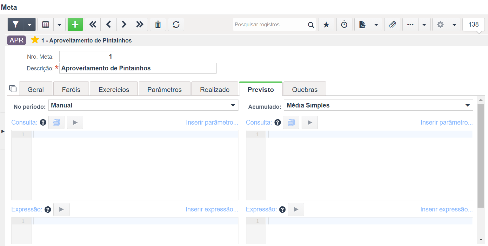
Task: Click the left Consulta code editor
Action: coord(125,165)
